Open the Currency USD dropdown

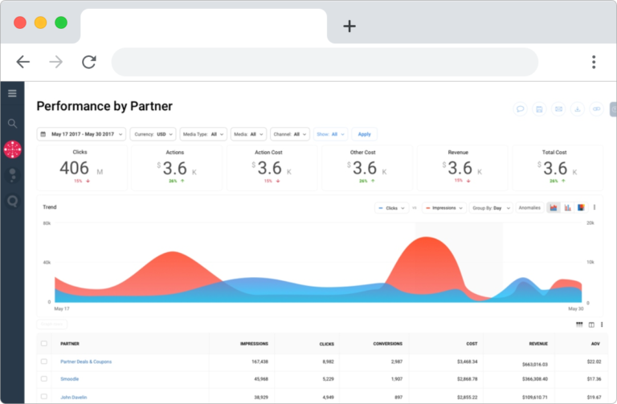(153, 134)
